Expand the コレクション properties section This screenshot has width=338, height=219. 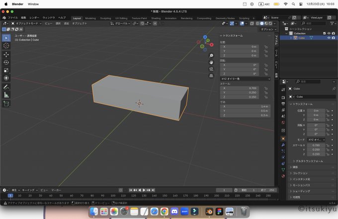coord(299,173)
